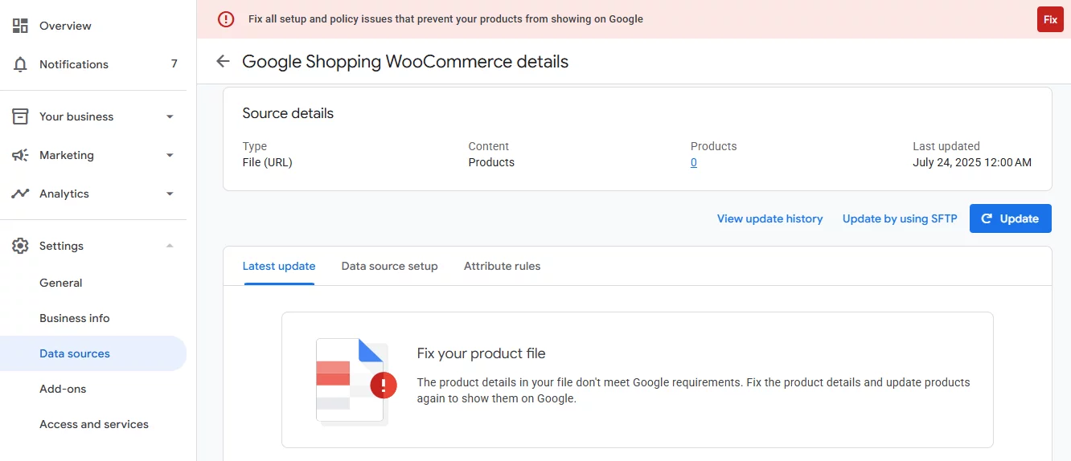Click the banner message about policy issues
This screenshot has width=1071, height=461.
445,19
